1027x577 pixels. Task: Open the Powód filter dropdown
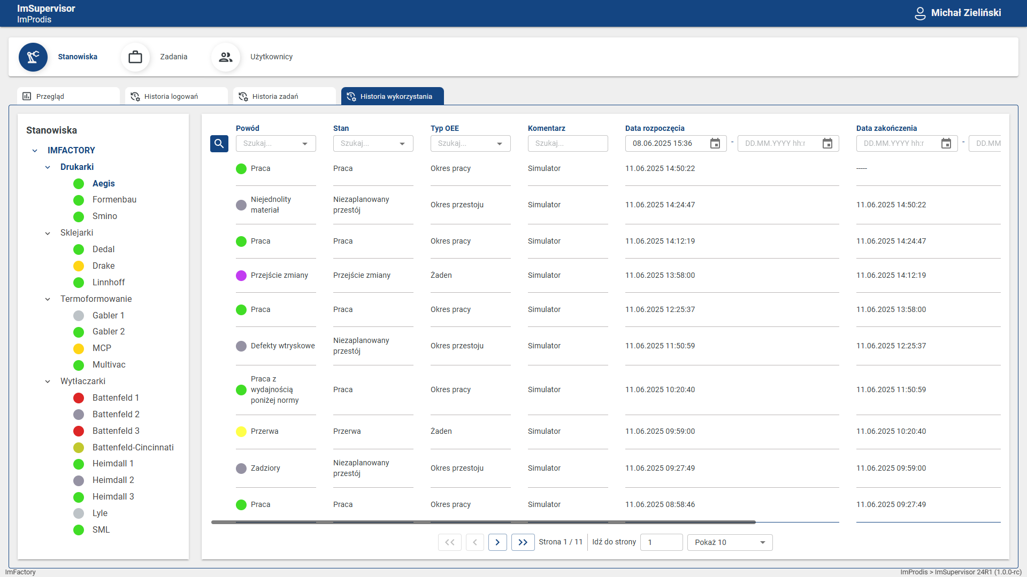pyautogui.click(x=304, y=143)
